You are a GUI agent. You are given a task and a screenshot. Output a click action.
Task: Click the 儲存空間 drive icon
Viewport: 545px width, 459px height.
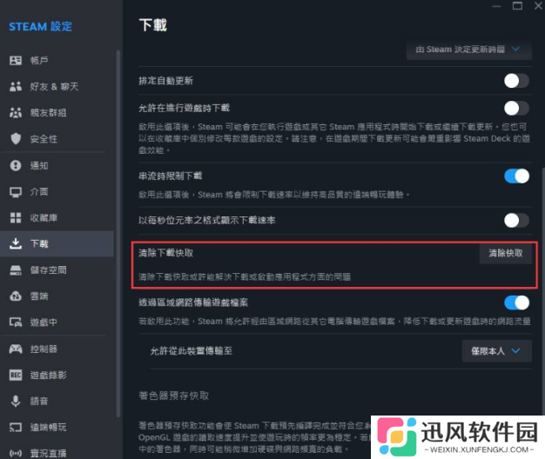coord(16,269)
